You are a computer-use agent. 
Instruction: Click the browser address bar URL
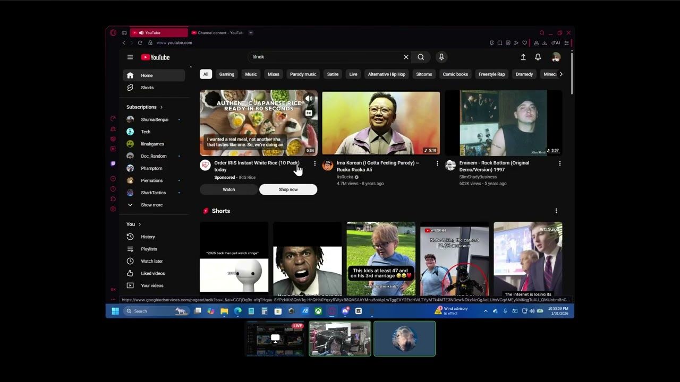[x=174, y=42]
